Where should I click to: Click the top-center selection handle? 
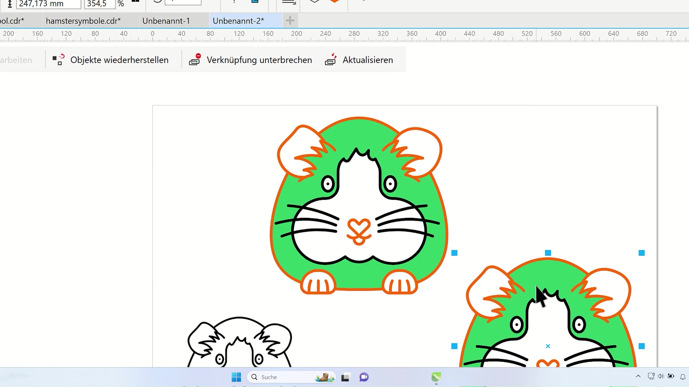click(548, 253)
